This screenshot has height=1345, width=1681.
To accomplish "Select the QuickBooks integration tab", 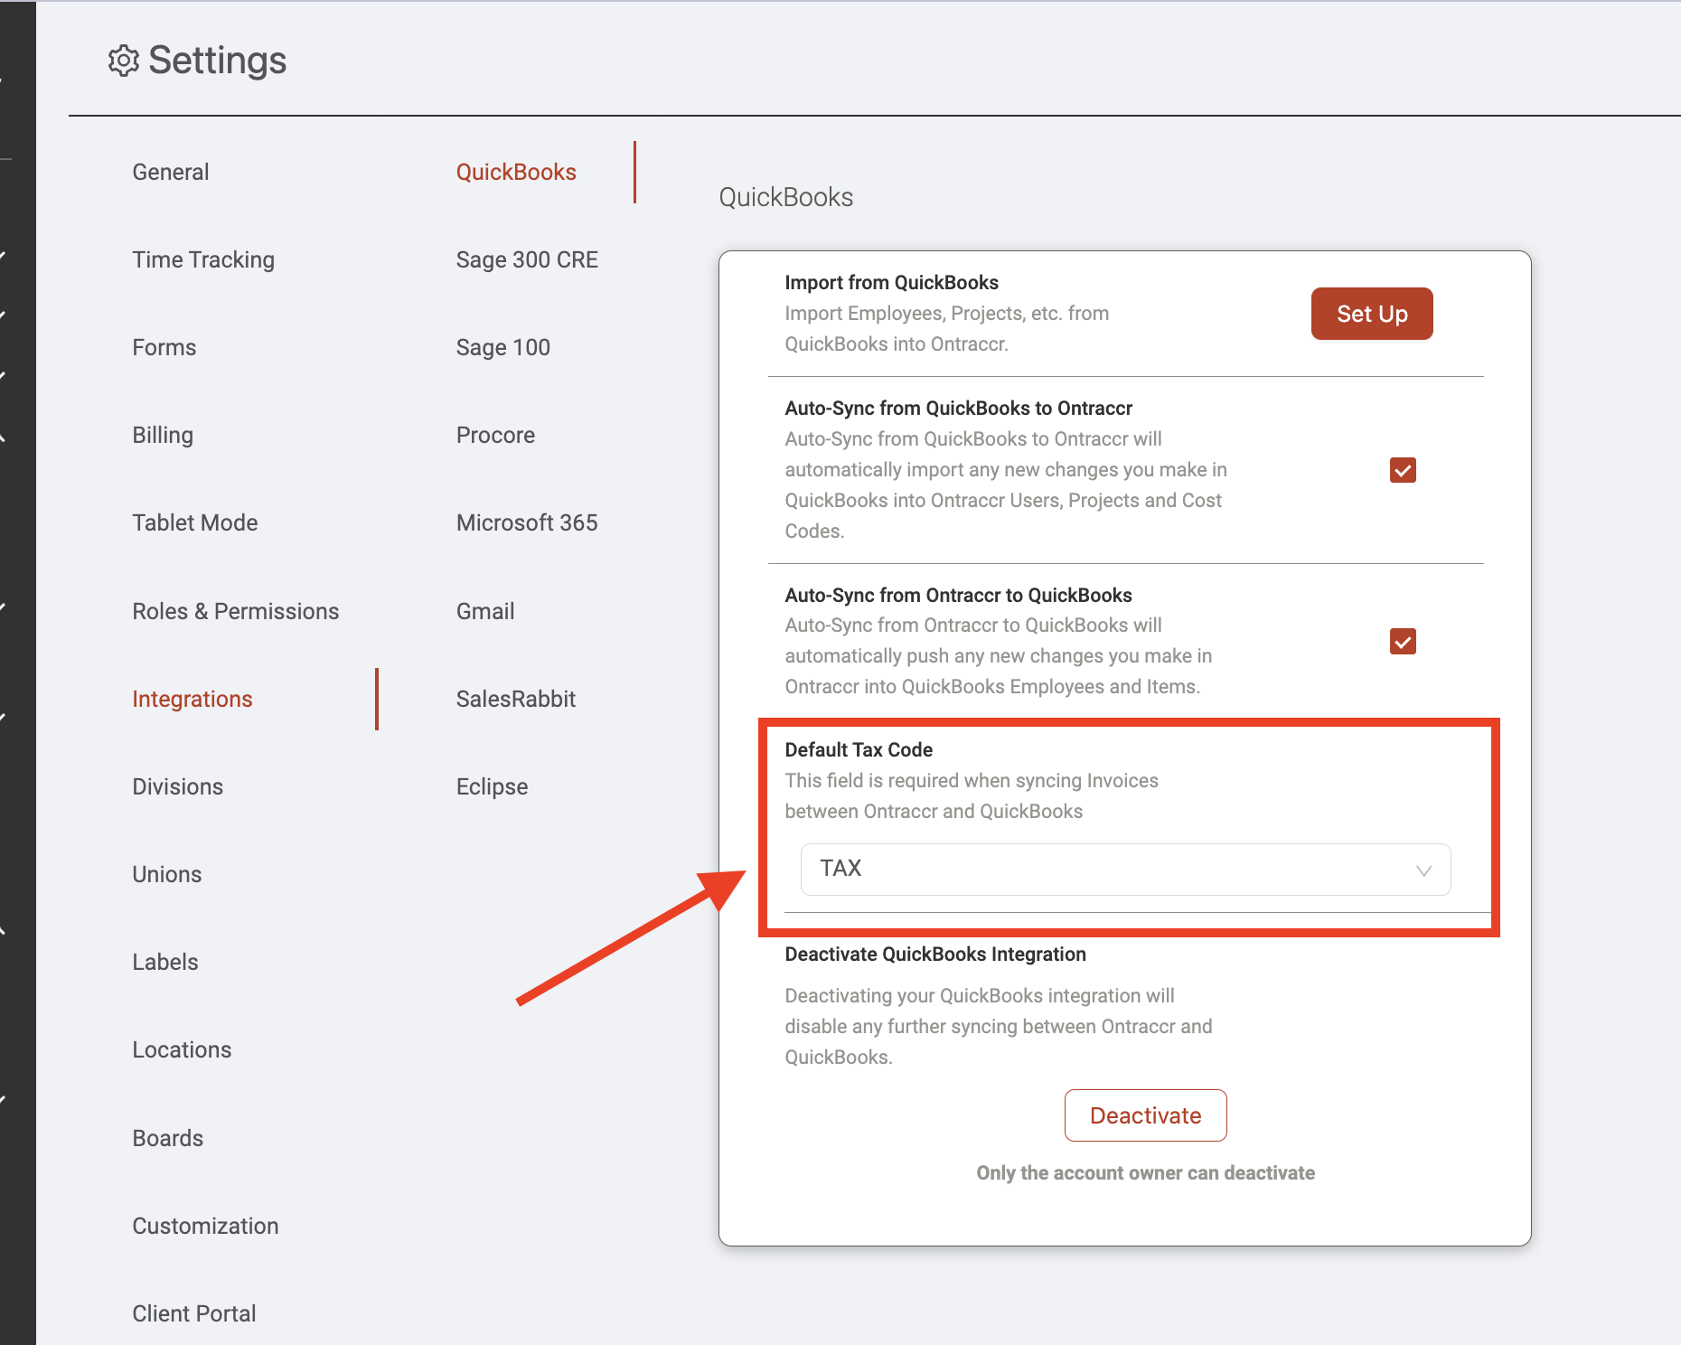I will tap(516, 172).
